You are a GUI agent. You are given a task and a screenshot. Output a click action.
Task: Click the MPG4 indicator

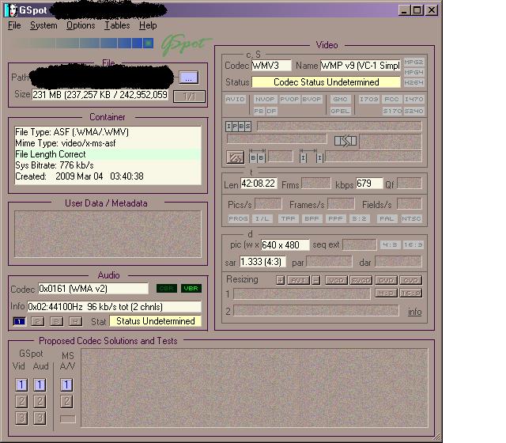coord(413,72)
